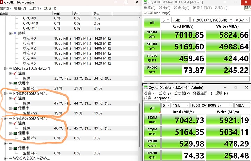Open 語言(Language) menu in bottom CrystalDiskMark window
This screenshot has width=251, height=161.
157,98
